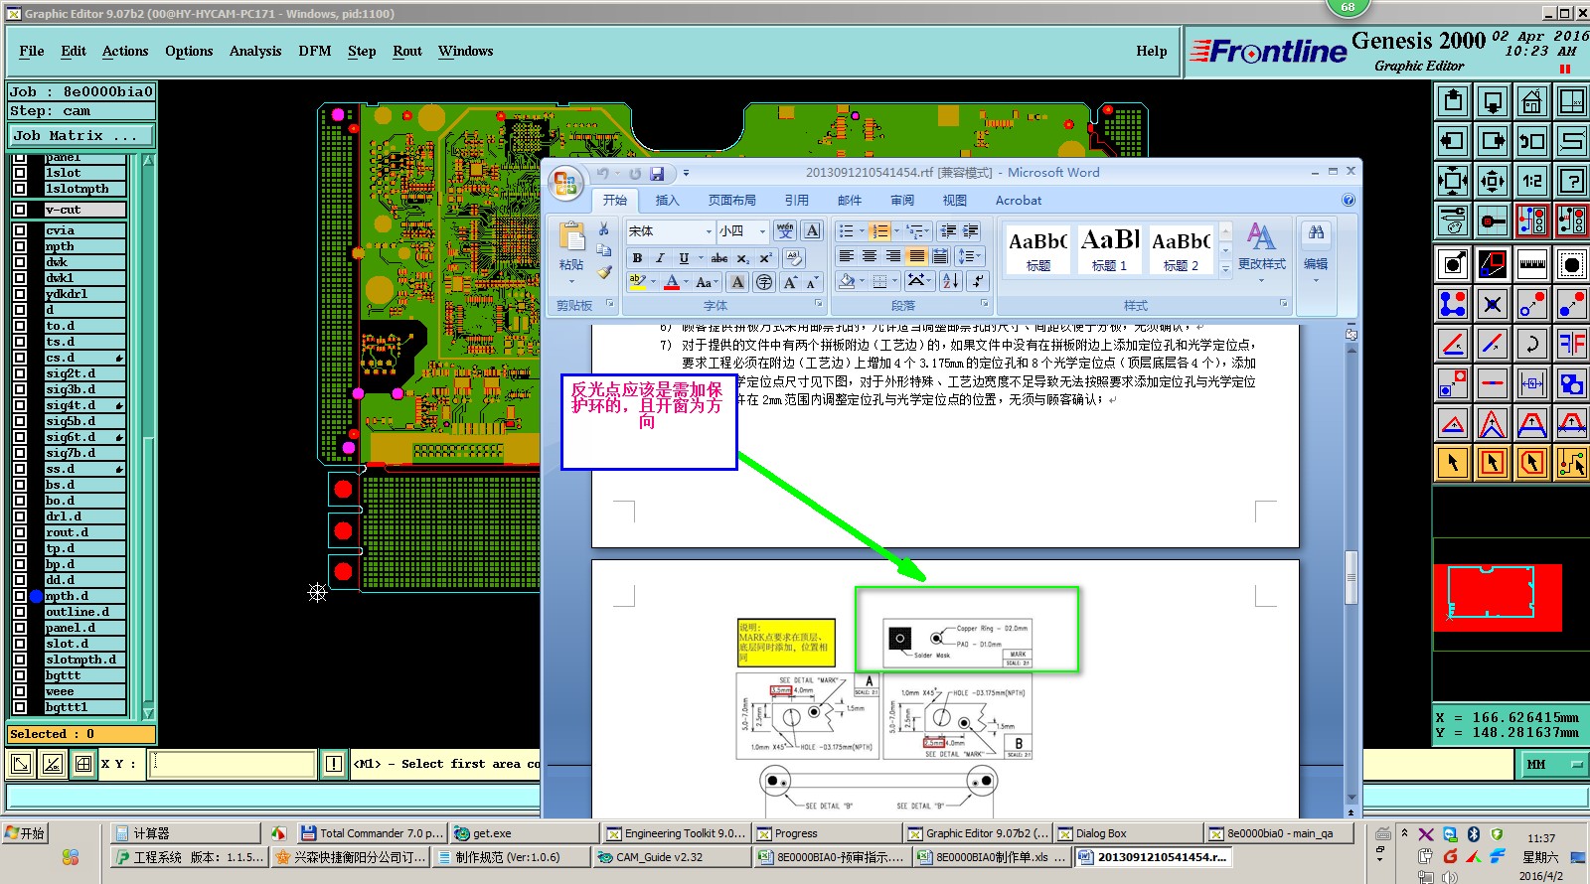
Task: Select the ruler measure tool icon
Action: pyautogui.click(x=1532, y=264)
